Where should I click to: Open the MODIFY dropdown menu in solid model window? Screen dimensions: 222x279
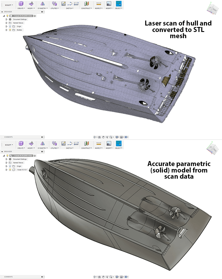click(x=31, y=148)
